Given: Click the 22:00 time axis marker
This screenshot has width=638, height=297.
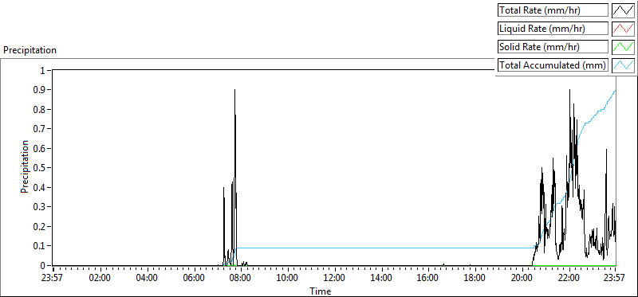Looking at the screenshot, I should point(569,278).
